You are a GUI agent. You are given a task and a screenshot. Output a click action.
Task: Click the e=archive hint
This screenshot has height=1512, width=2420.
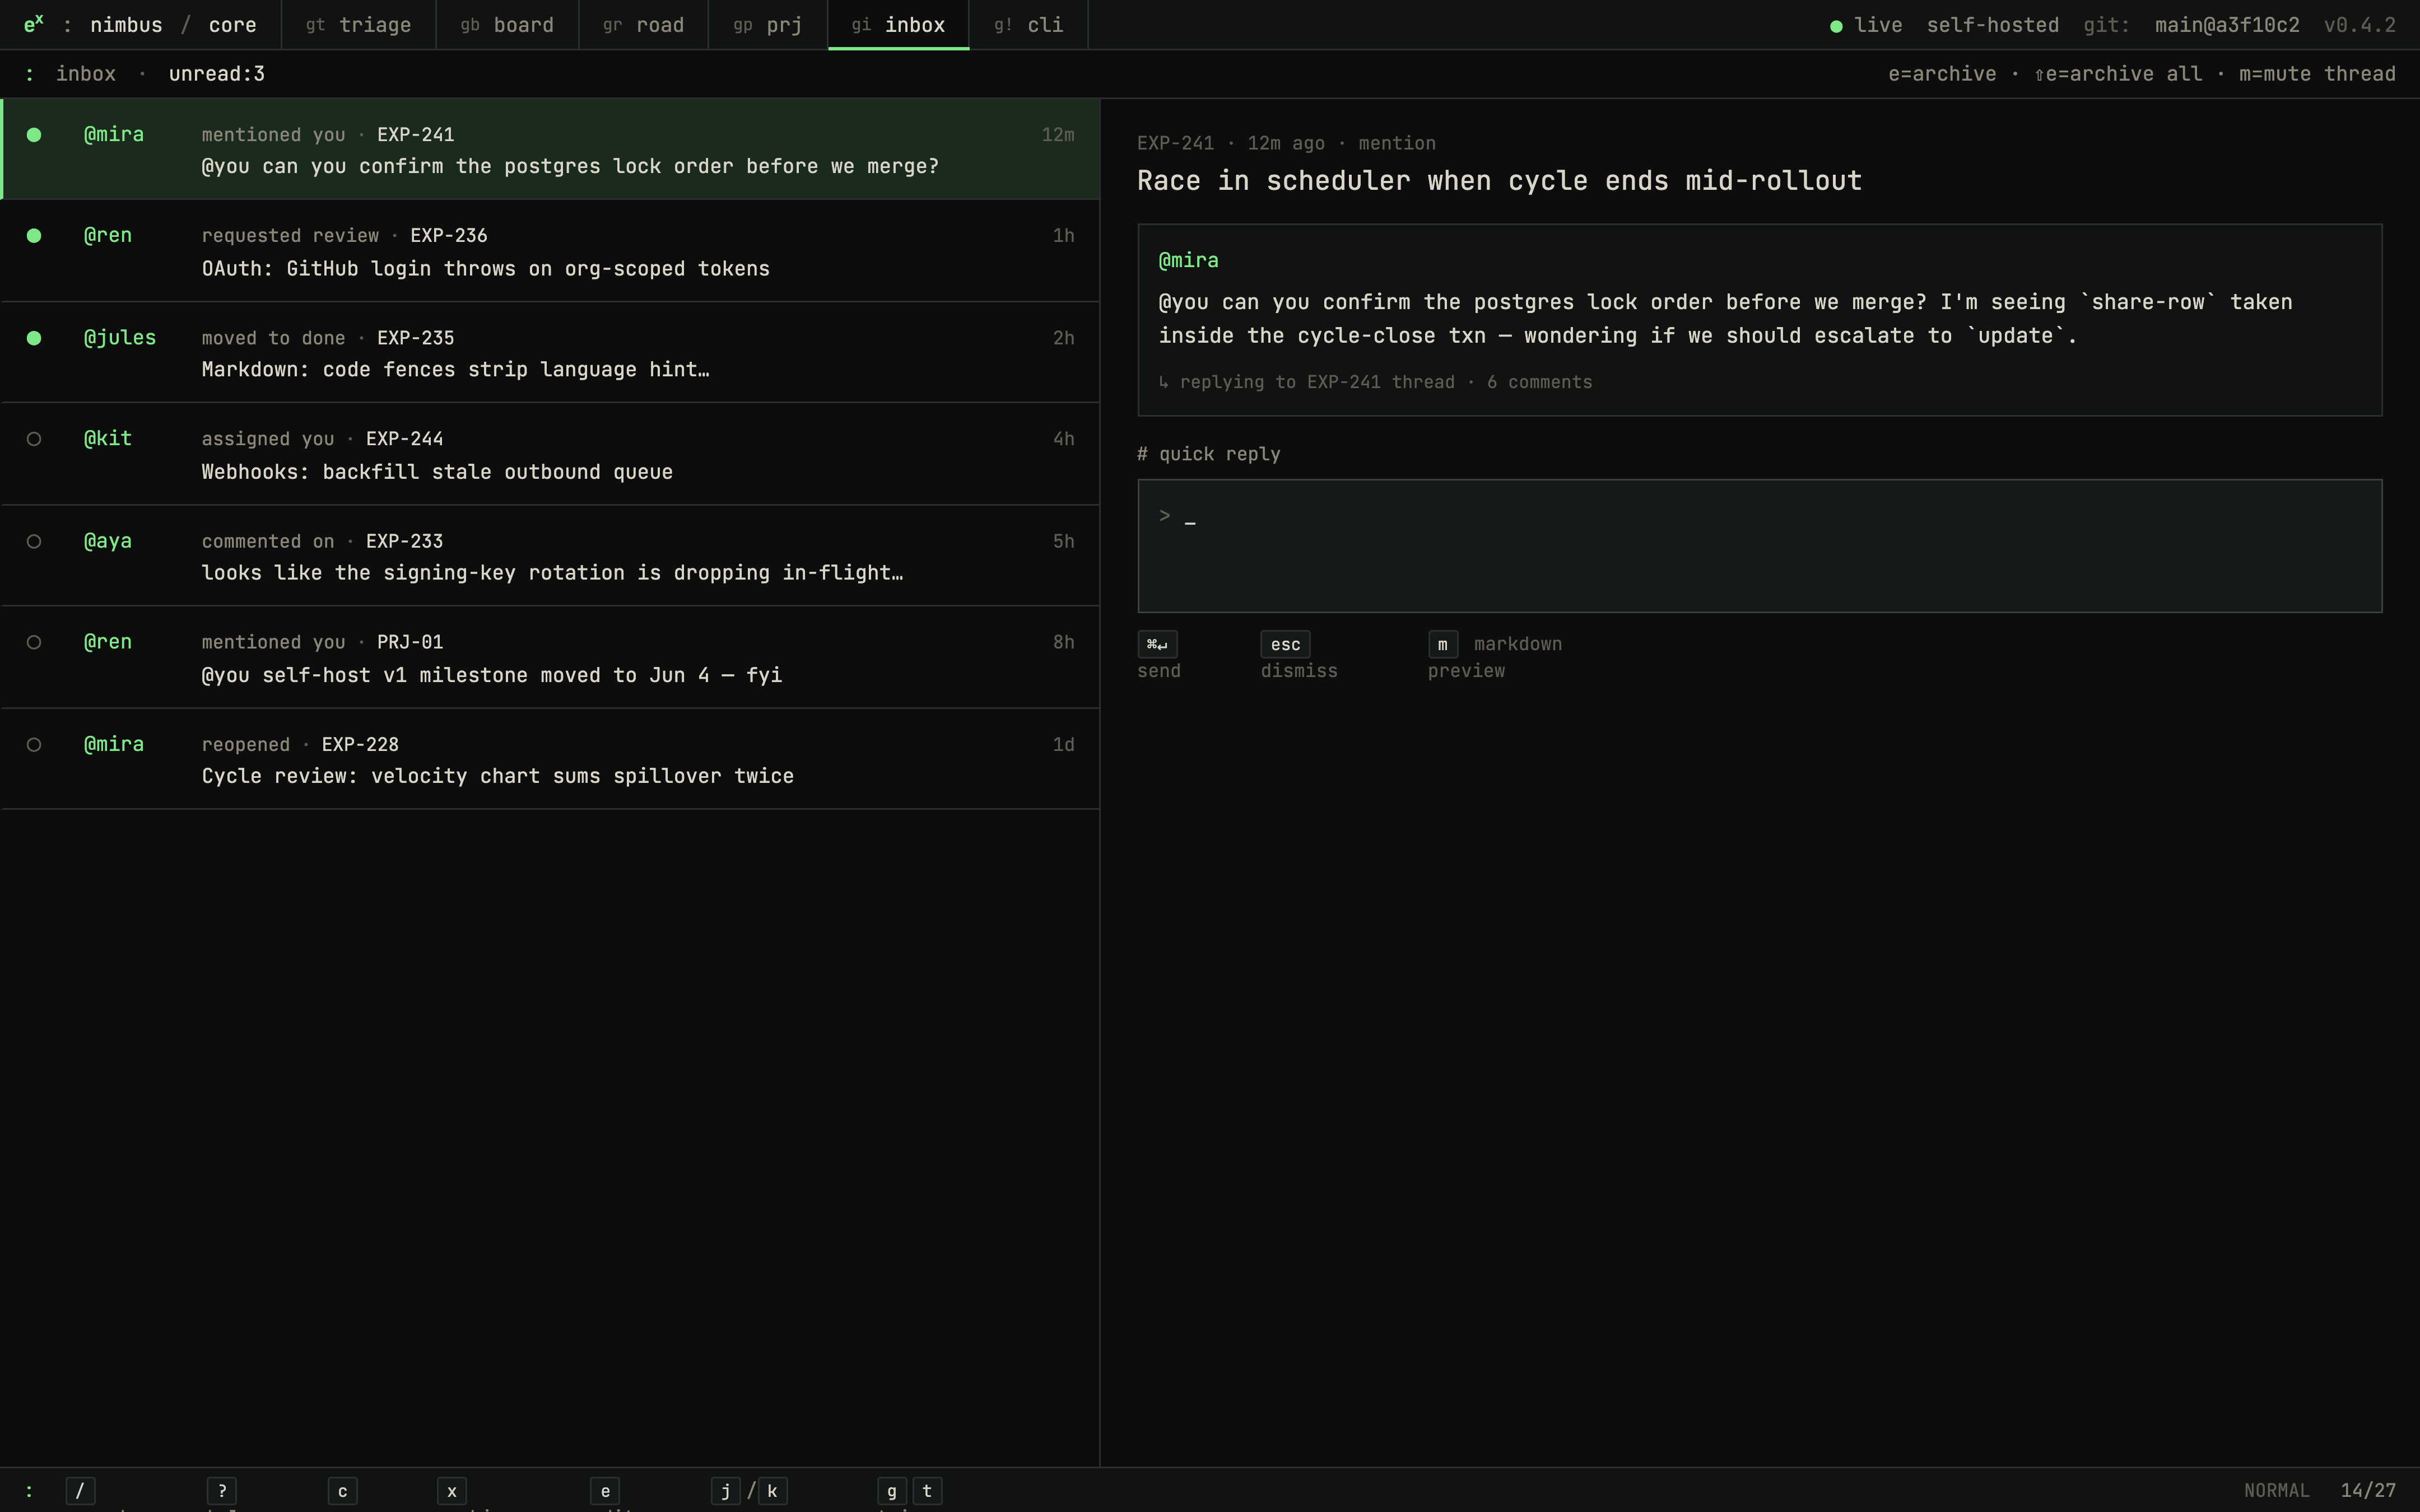[x=1942, y=74]
